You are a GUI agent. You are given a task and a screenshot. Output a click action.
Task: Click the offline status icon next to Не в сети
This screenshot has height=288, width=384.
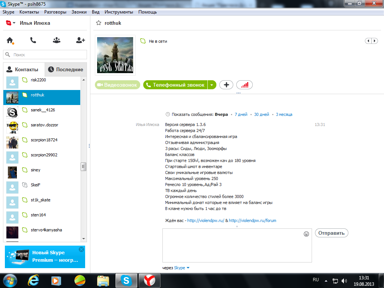143,41
